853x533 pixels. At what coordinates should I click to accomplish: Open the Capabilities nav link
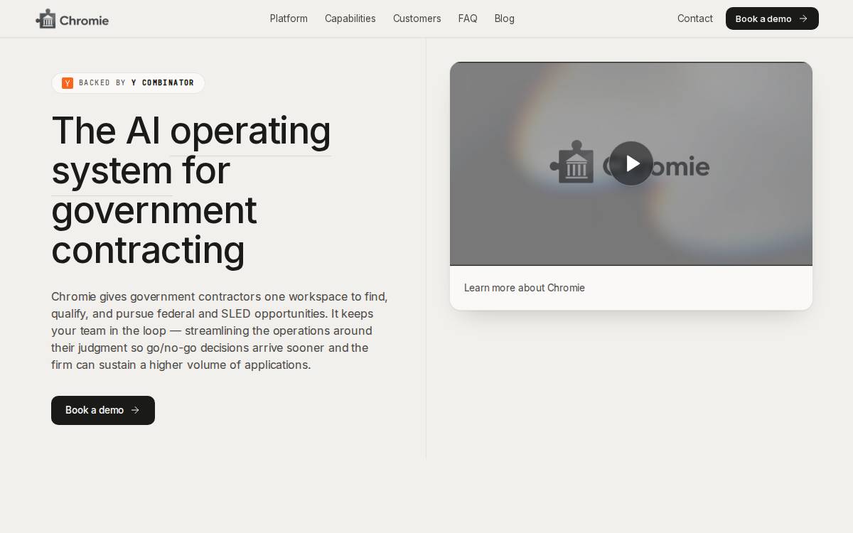[350, 18]
